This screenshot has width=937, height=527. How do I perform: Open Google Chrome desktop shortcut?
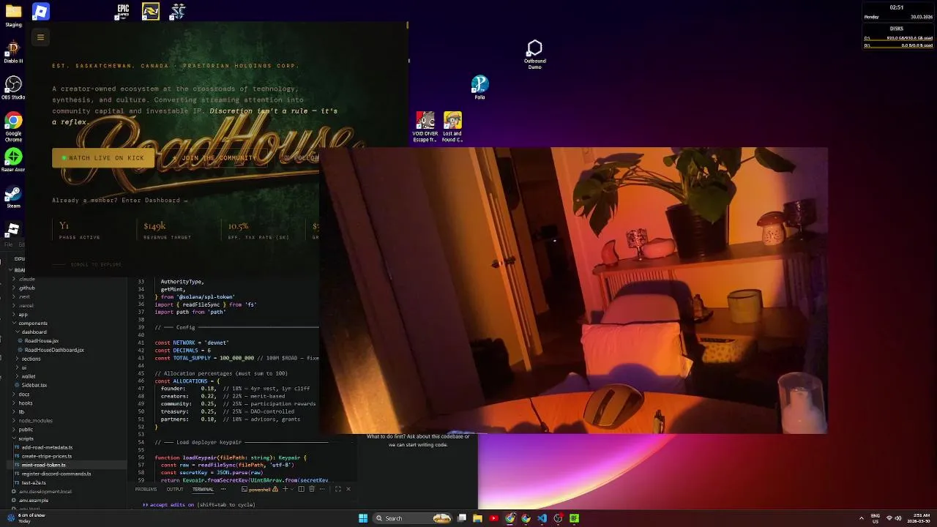pos(13,126)
